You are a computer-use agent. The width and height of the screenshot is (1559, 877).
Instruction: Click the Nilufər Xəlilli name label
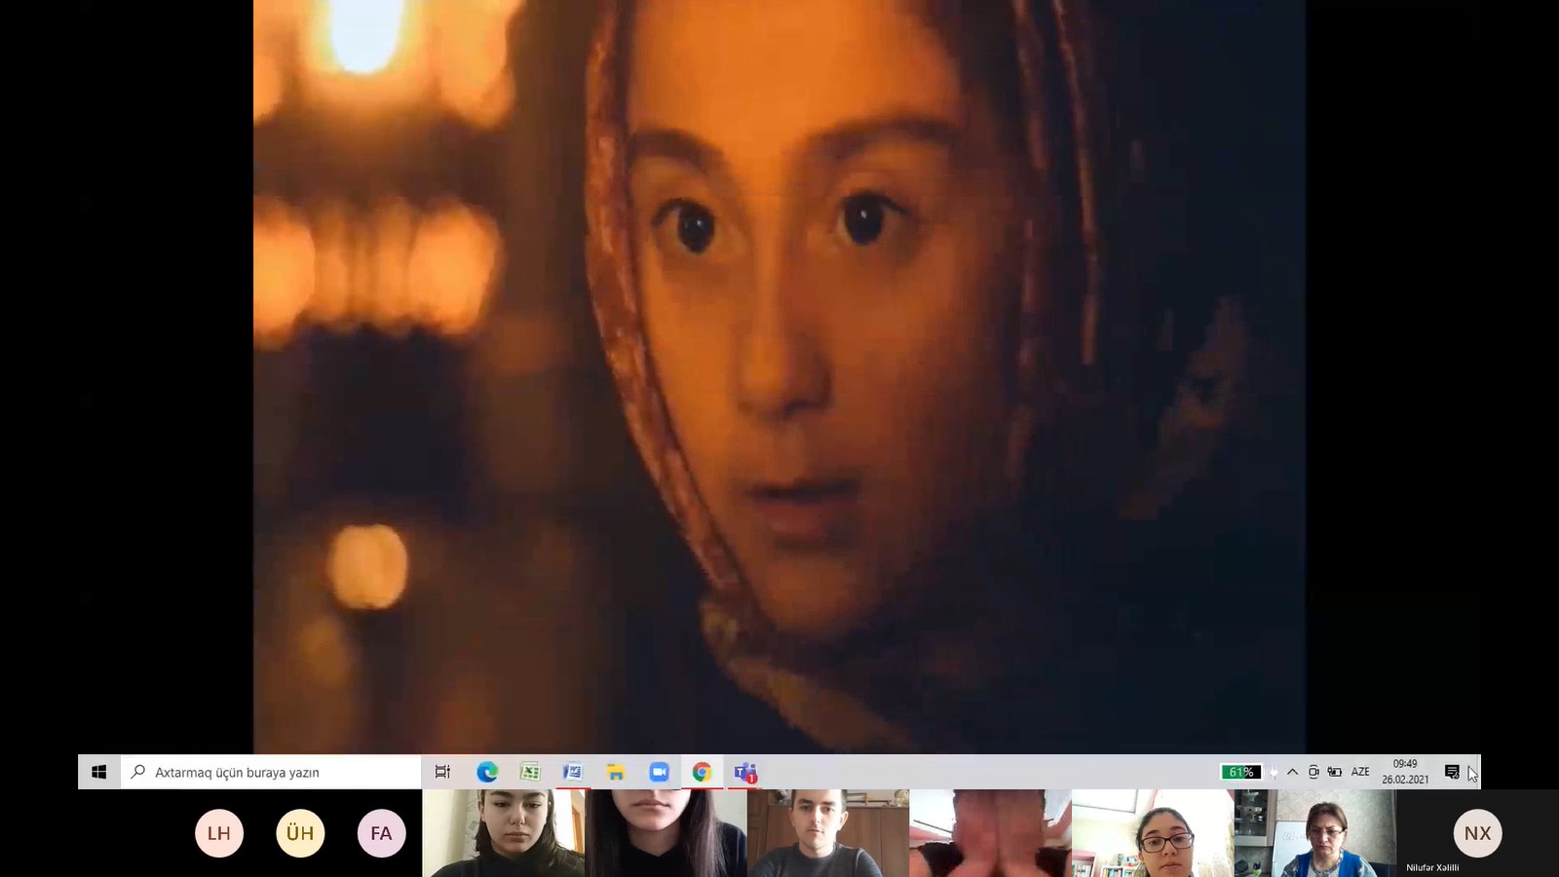[x=1432, y=867]
